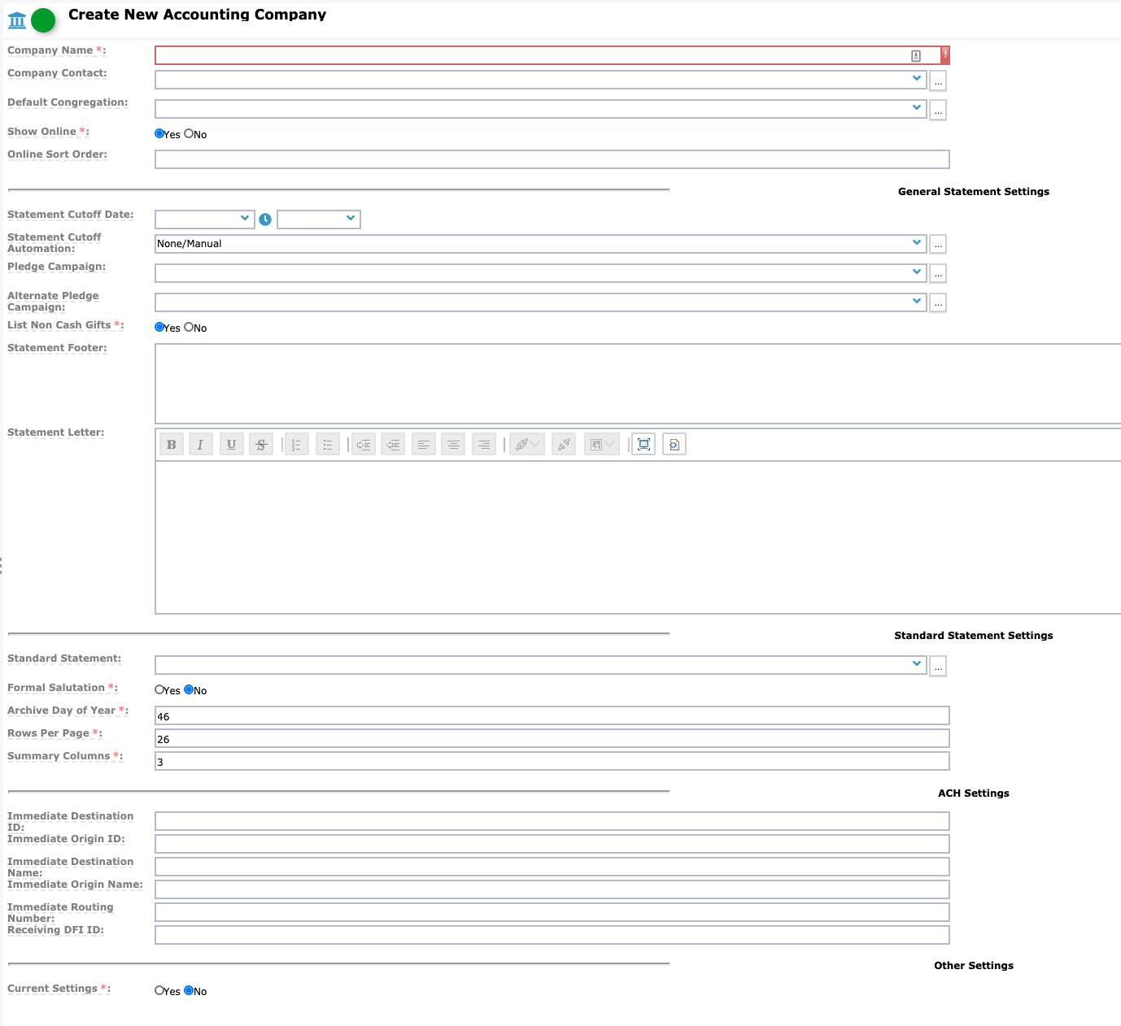Open the Company Contact dropdown
Viewport: 1121px width, 1026px height.
point(541,80)
